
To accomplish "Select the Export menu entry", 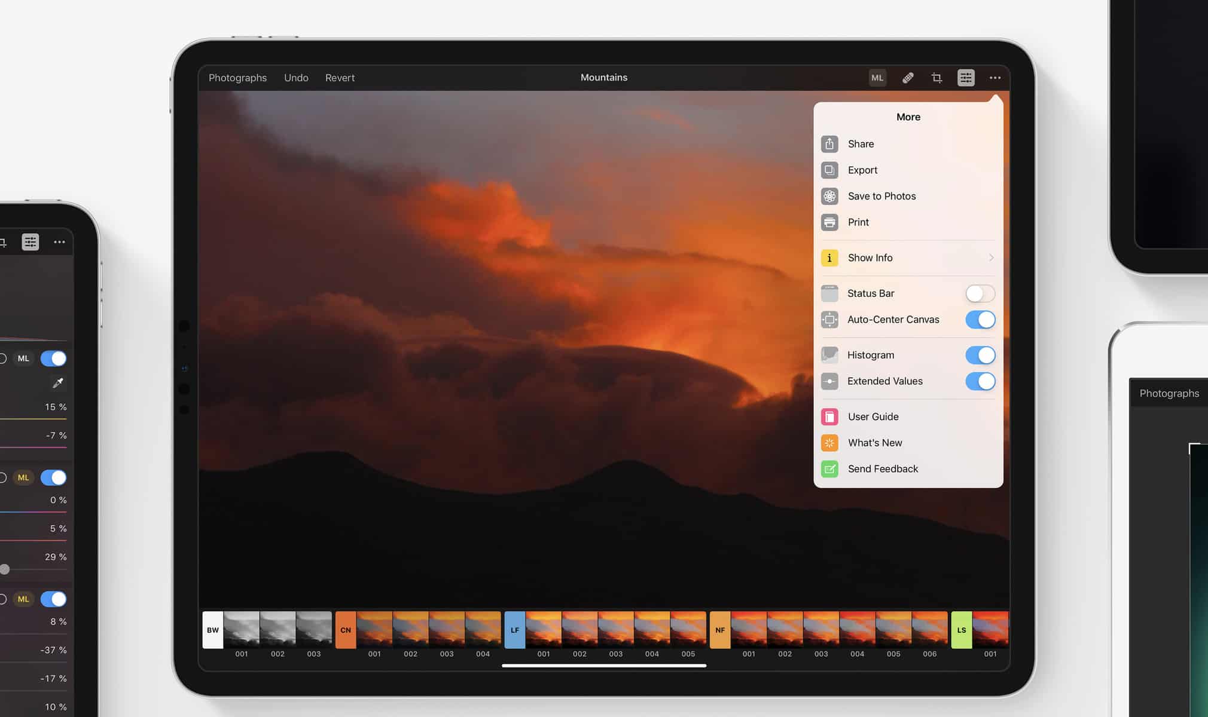I will [862, 170].
